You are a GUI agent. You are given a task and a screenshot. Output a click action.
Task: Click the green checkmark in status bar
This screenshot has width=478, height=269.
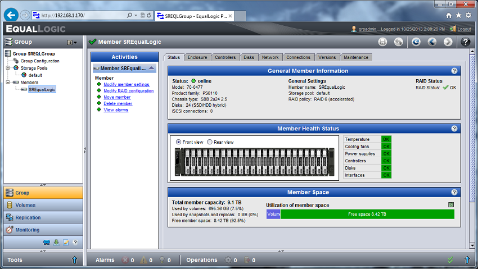[450, 260]
